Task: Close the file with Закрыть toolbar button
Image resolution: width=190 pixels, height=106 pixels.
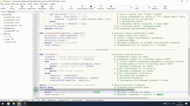Action: point(52,7)
